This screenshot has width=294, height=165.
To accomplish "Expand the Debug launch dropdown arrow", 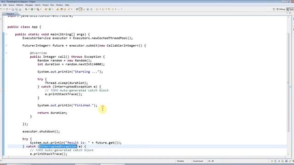I will [28, 9].
